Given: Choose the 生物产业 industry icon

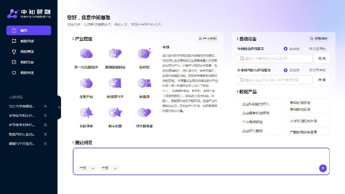Looking at the screenshot, I should pos(86,83).
